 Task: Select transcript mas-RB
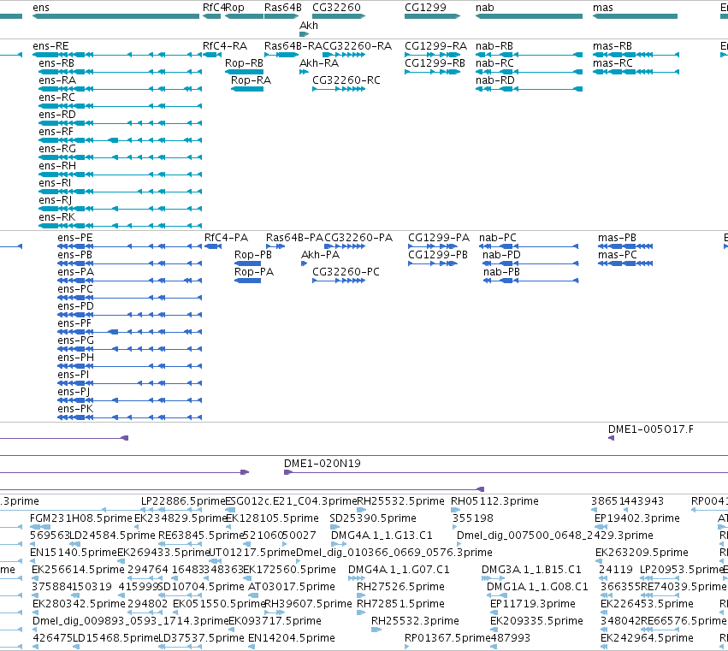pos(636,55)
